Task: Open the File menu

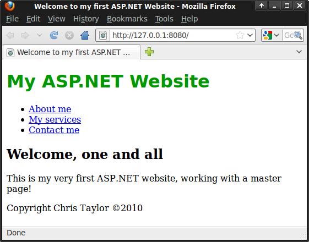Action: (12, 19)
